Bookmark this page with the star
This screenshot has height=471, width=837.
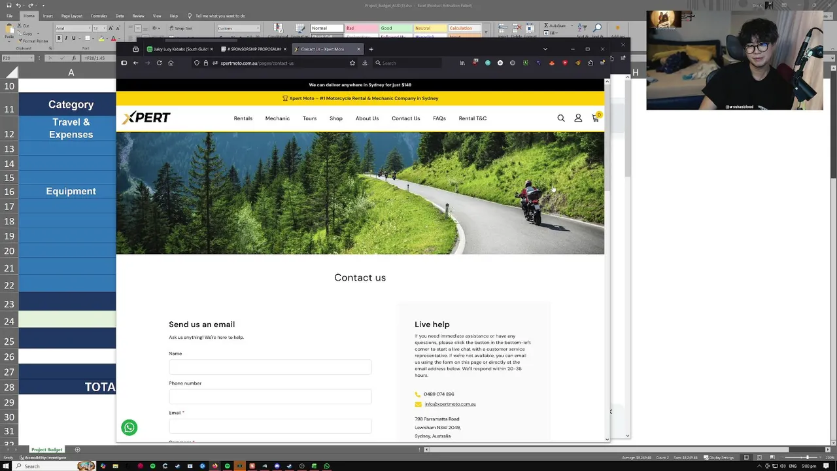pyautogui.click(x=352, y=63)
